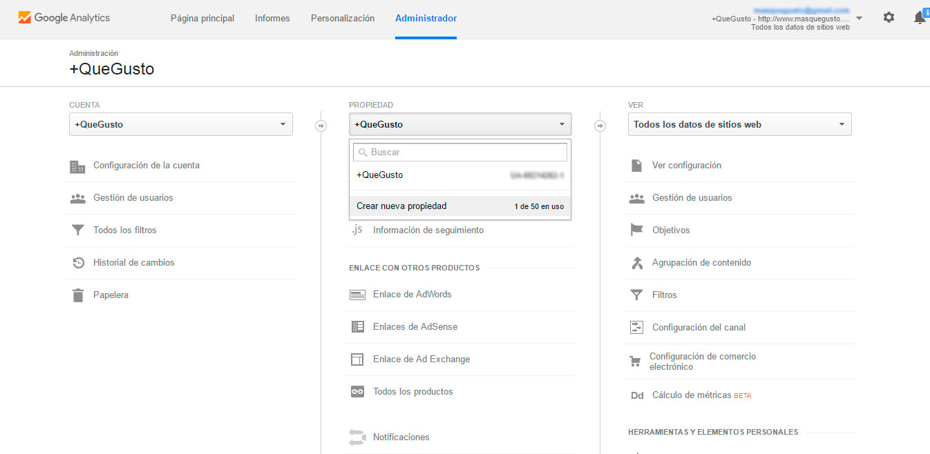Open Configuración de comercio electrónico
Viewport: 930px width, 454px height.
pyautogui.click(x=703, y=362)
